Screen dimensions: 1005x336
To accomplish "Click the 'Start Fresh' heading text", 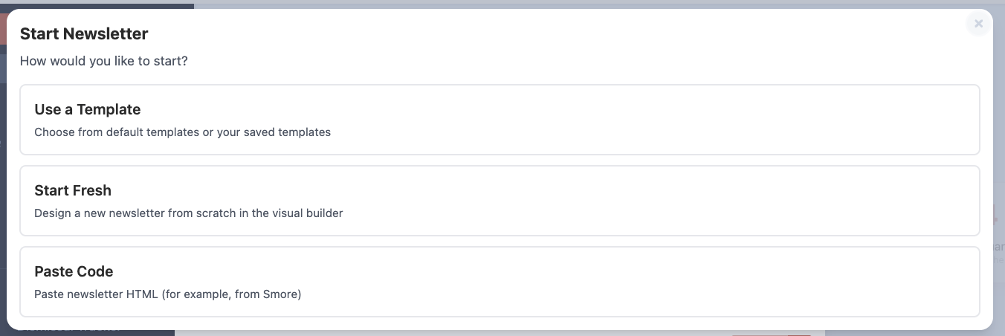I will 73,190.
